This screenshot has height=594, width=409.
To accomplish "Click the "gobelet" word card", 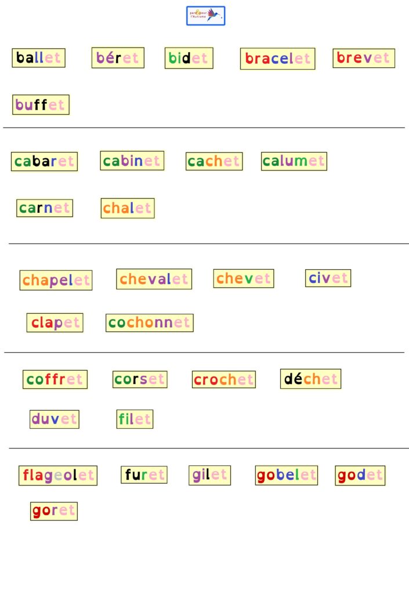I will tap(287, 475).
